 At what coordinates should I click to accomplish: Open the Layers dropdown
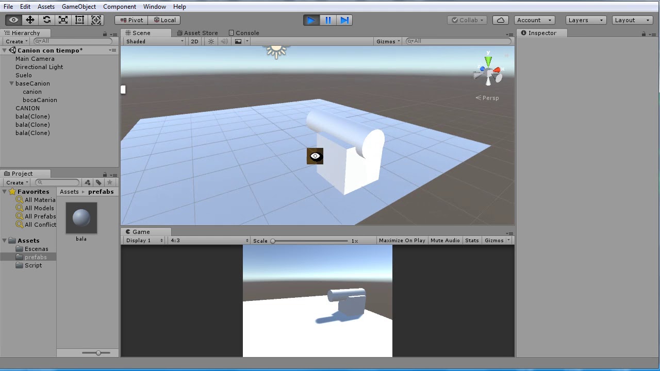[586, 20]
